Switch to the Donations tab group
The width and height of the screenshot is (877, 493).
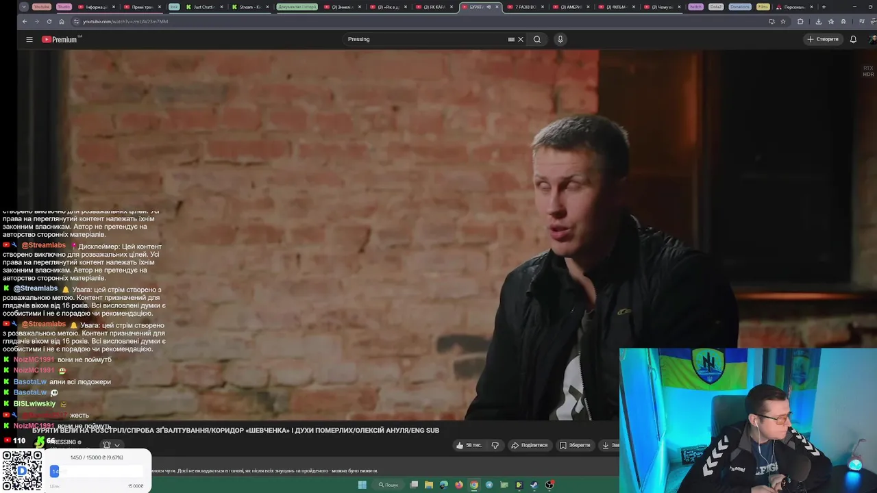[739, 7]
